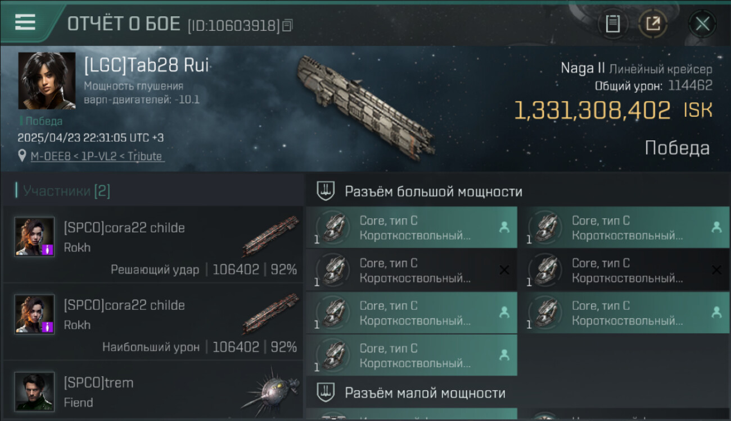Open the clipboard notes icon
The image size is (731, 421).
click(x=612, y=24)
